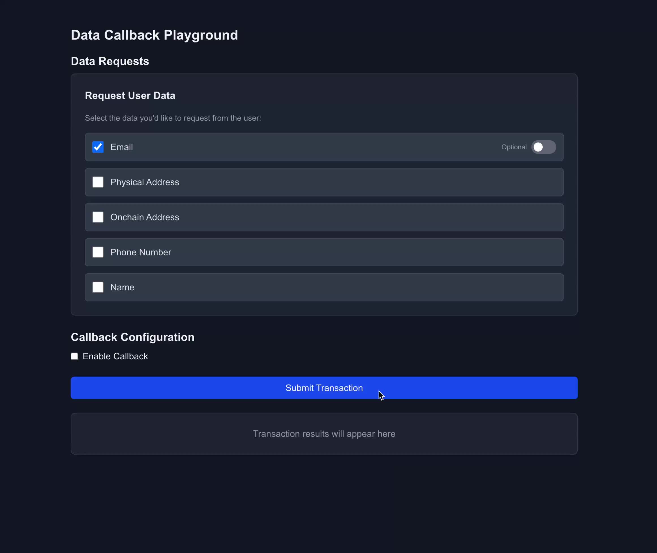Screen dimensions: 657x553
Task: Click the Enable Callback label text
Action: coord(115,357)
